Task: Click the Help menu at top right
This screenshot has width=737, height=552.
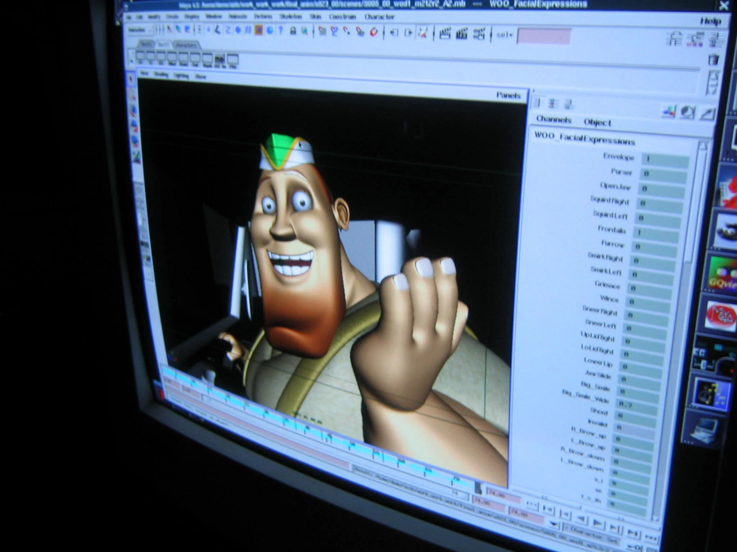Action: (x=710, y=21)
